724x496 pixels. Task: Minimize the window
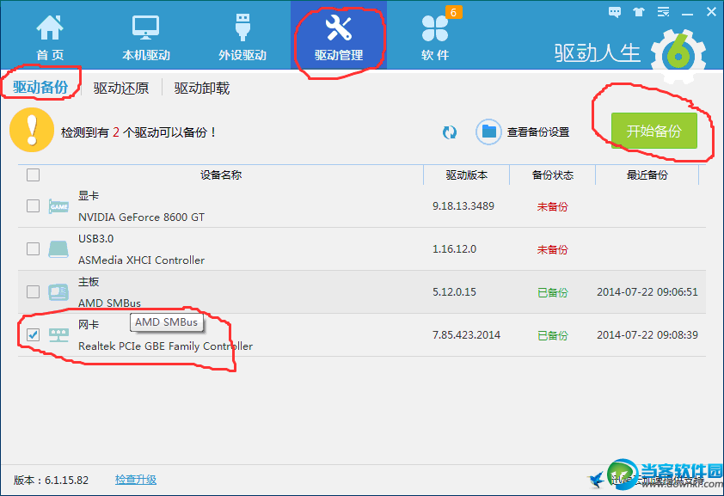687,13
